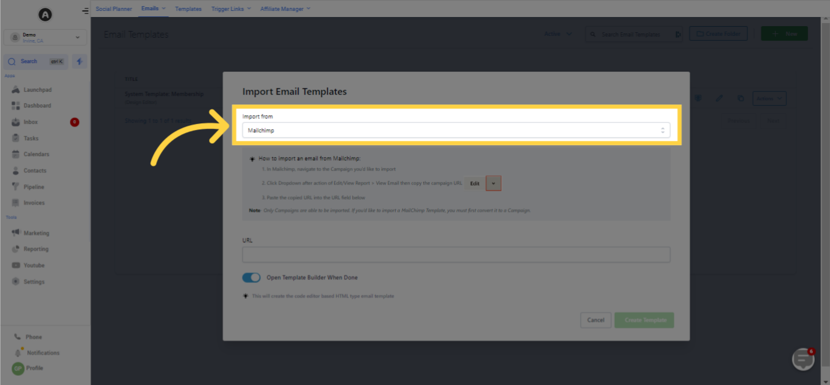This screenshot has height=385, width=830.
Task: Switch to the Templates tab
Action: (188, 9)
